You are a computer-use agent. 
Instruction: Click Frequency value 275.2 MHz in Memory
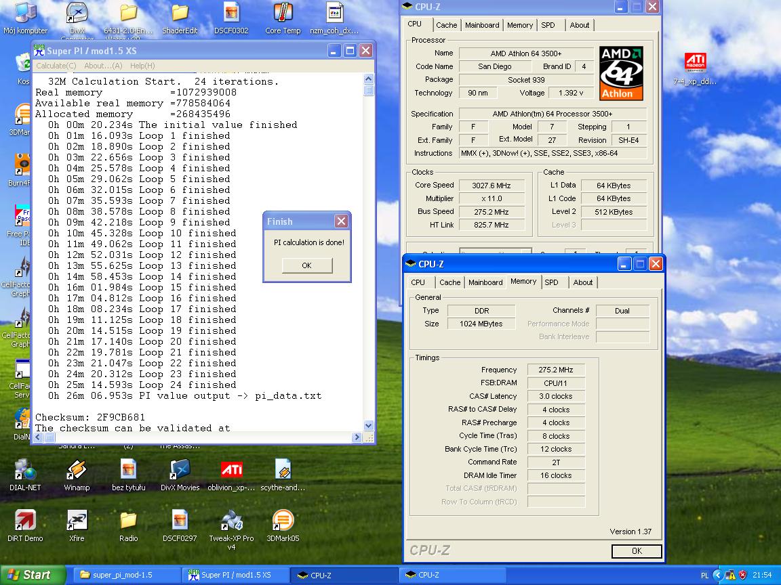(556, 370)
